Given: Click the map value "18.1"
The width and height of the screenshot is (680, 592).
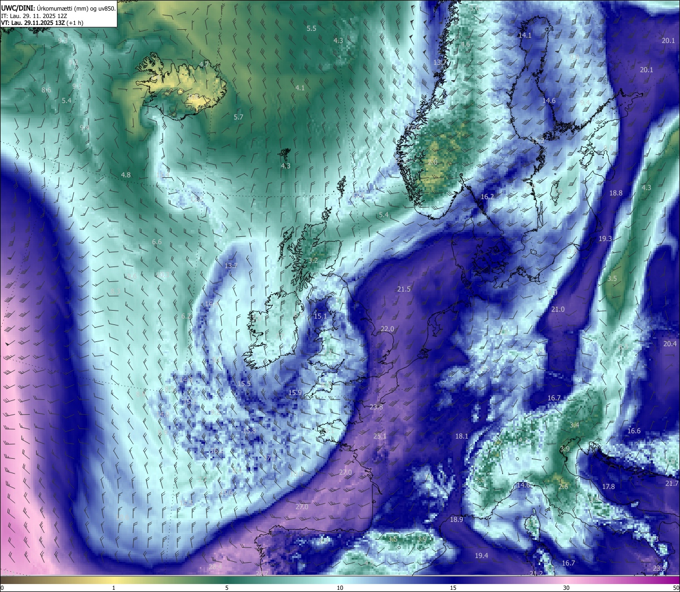Looking at the screenshot, I should point(462,436).
